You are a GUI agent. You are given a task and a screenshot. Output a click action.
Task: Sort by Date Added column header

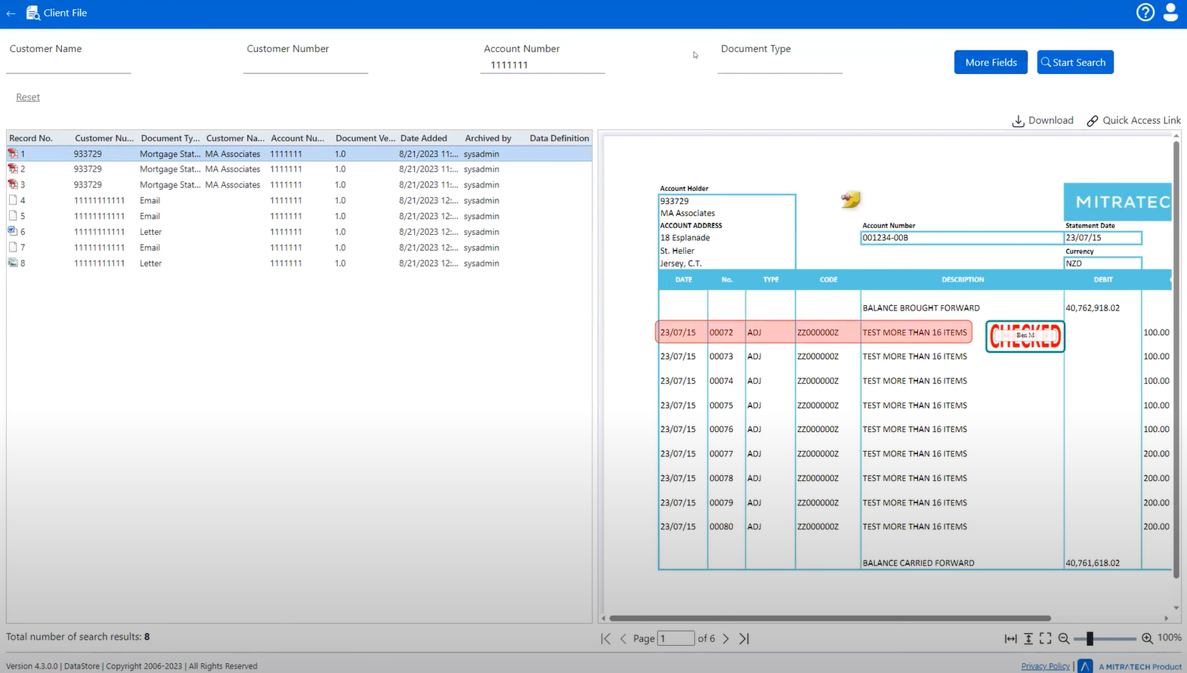424,138
